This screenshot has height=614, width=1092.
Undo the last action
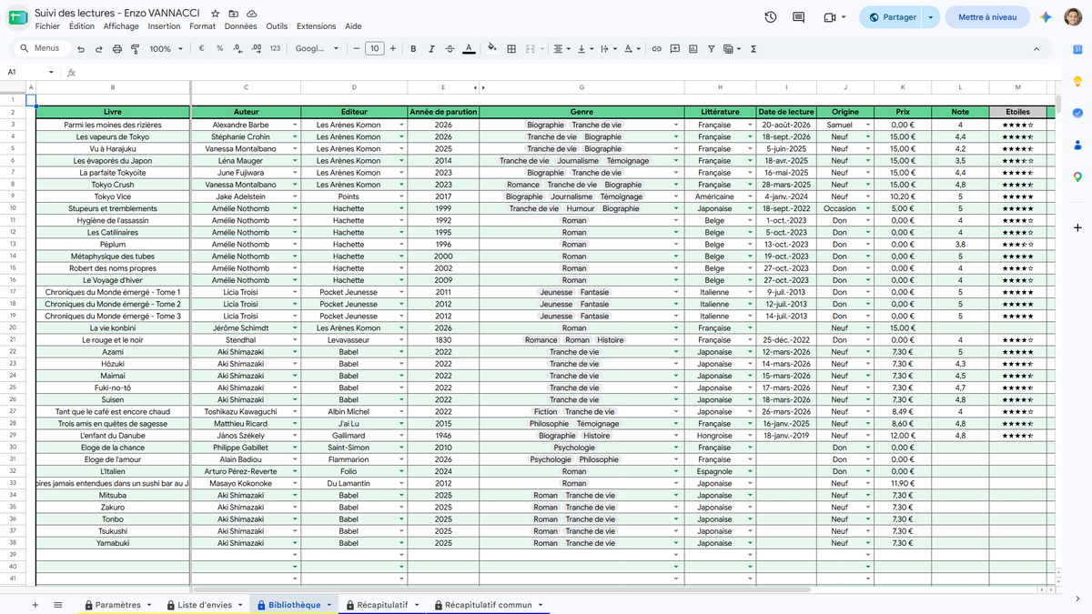(81, 49)
